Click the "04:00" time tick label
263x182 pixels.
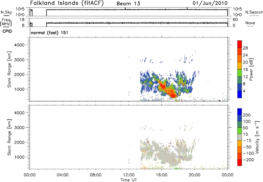point(62,175)
